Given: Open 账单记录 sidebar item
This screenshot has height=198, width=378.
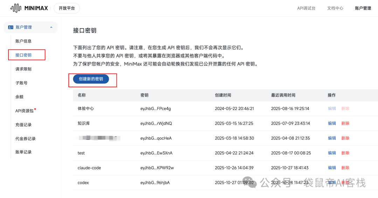Looking at the screenshot, I should 23,152.
